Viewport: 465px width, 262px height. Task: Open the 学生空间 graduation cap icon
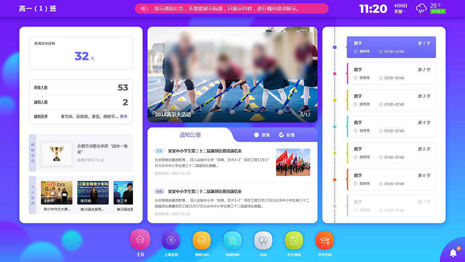coord(325,240)
